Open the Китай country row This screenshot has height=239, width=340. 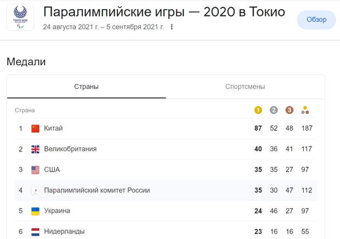point(166,128)
